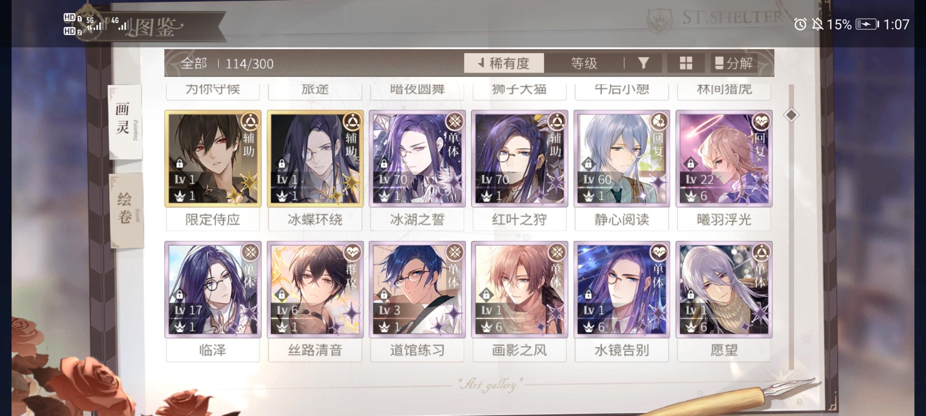Open the filter funnel icon
The height and width of the screenshot is (416, 926).
(x=643, y=63)
